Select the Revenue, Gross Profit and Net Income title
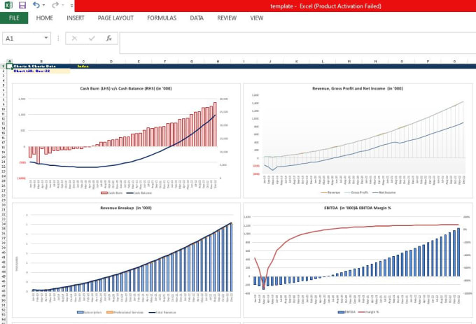The height and width of the screenshot is (324, 476). click(358, 89)
